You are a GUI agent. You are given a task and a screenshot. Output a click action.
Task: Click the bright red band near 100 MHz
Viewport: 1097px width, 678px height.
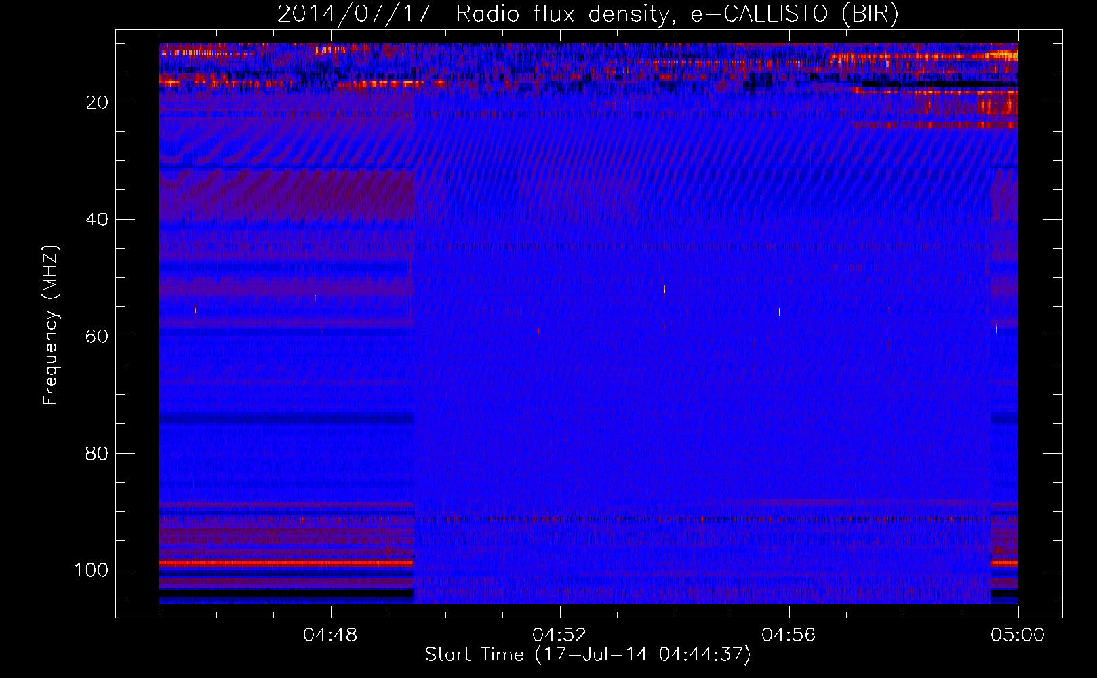tap(286, 563)
